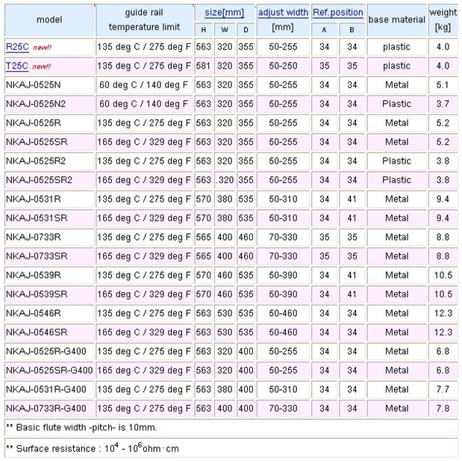The image size is (462, 461).
Task: Follow the adjust width header link
Action: (x=283, y=13)
